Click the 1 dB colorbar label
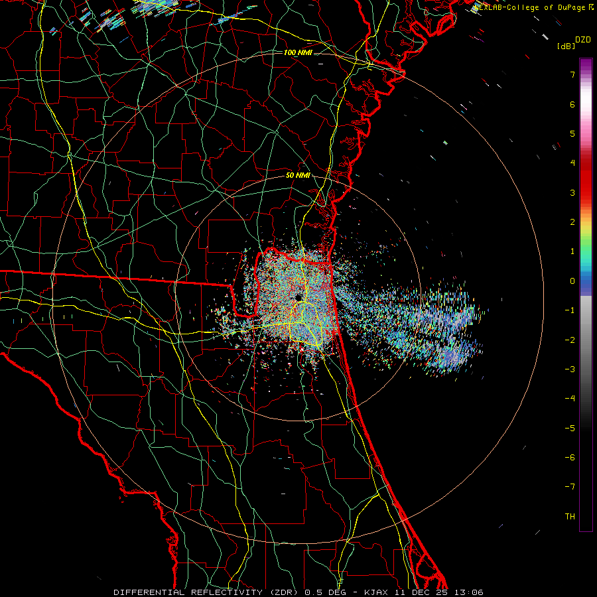Viewport: 597px width, 597px height. 572,251
